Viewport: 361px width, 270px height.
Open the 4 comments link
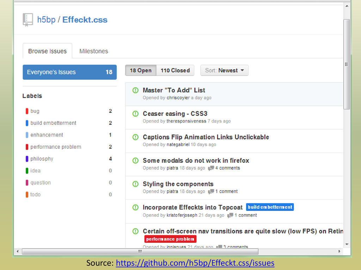tap(227, 168)
